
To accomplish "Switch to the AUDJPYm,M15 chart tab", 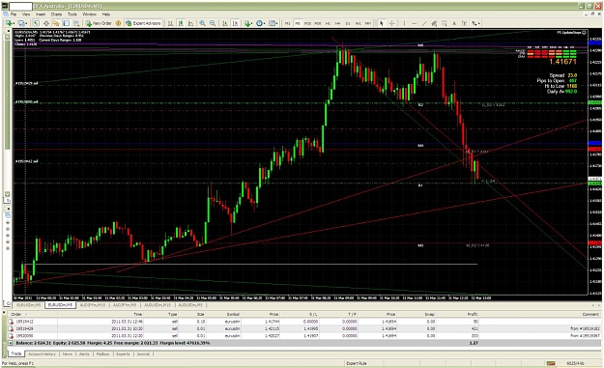I will coord(93,305).
